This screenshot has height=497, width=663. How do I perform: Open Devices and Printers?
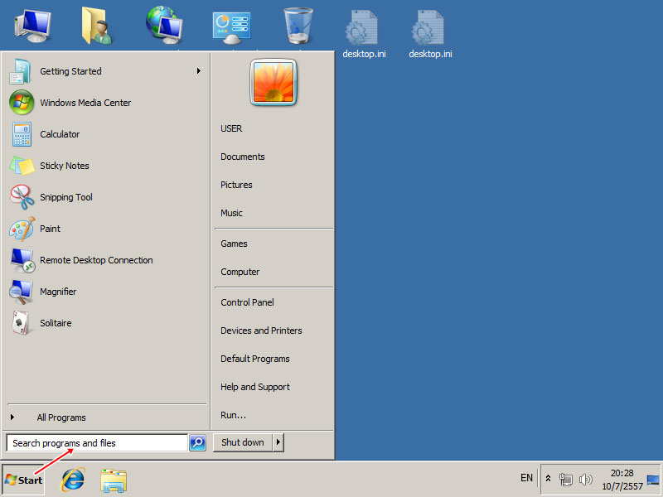[261, 331]
